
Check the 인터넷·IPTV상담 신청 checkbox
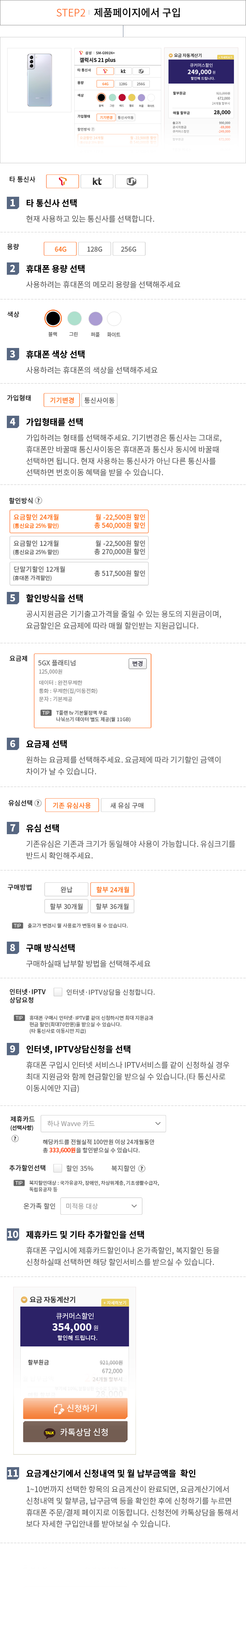pyautogui.click(x=58, y=992)
